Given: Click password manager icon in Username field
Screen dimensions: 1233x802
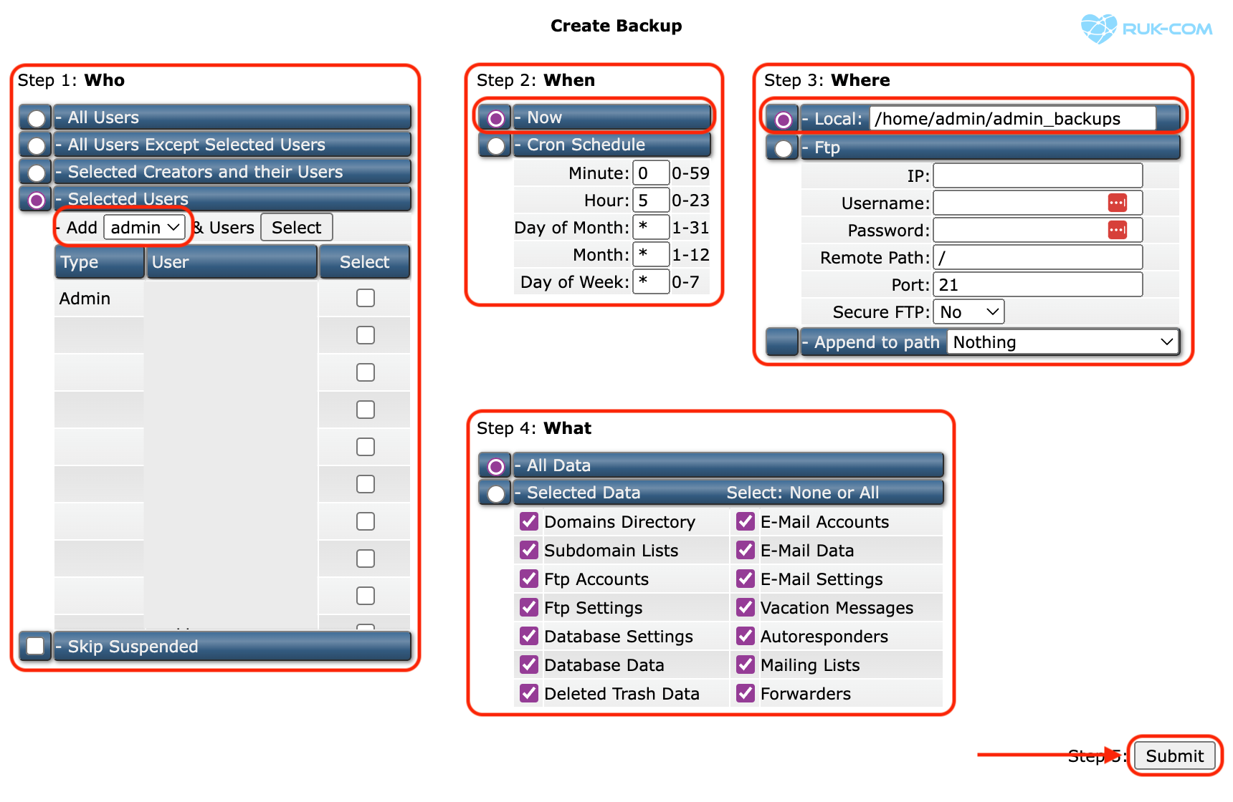Looking at the screenshot, I should pos(1117,203).
